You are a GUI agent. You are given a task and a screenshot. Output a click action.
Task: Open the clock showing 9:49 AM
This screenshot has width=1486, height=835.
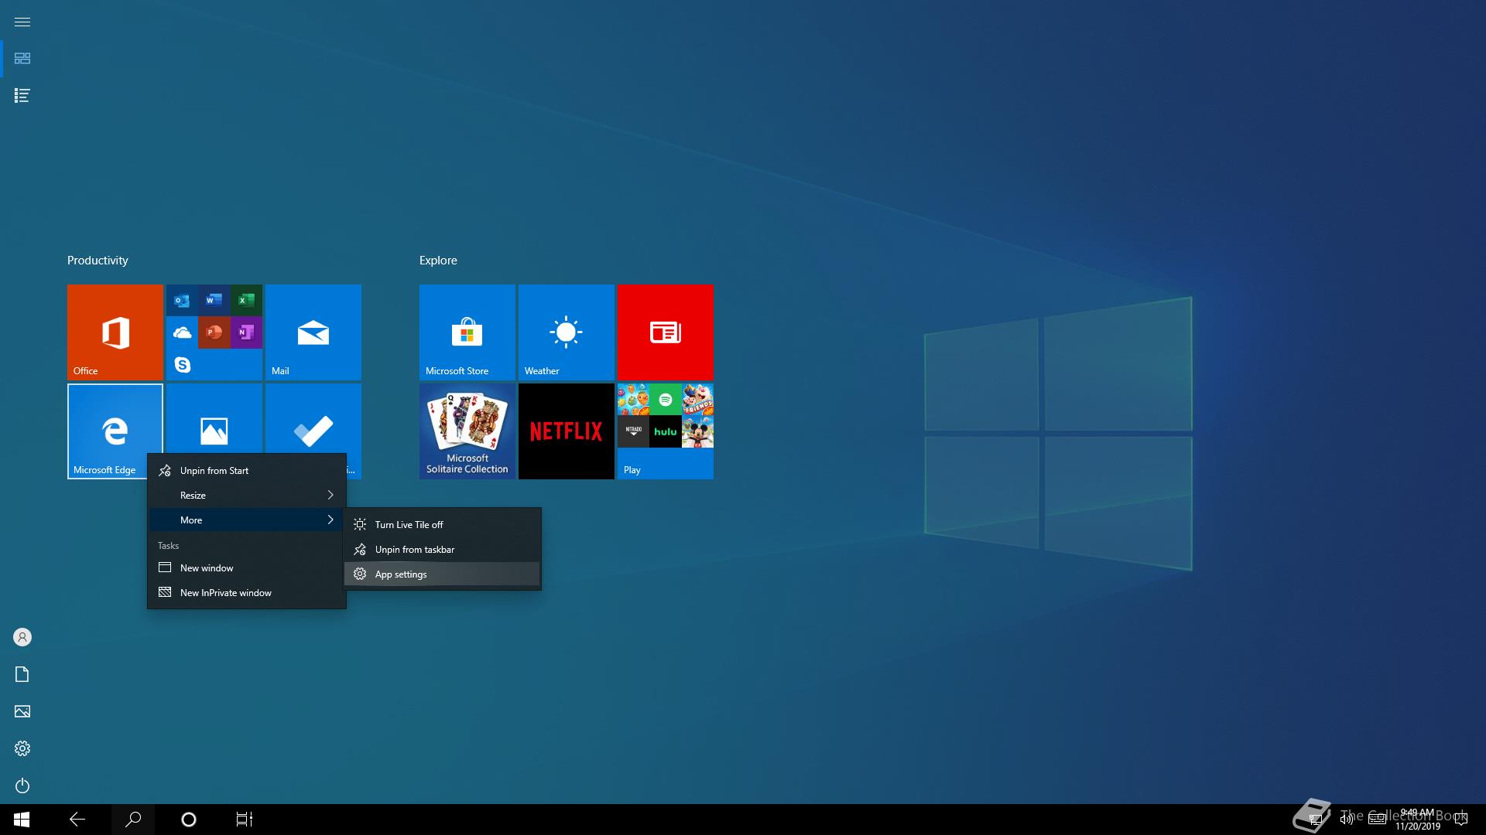point(1418,820)
